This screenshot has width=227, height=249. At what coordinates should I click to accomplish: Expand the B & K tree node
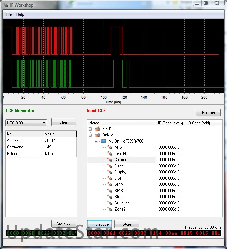[91, 129]
